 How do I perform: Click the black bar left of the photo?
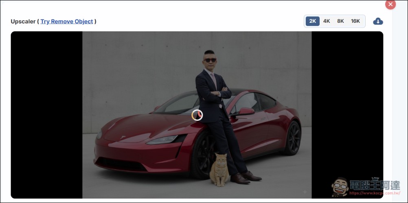(x=46, y=115)
